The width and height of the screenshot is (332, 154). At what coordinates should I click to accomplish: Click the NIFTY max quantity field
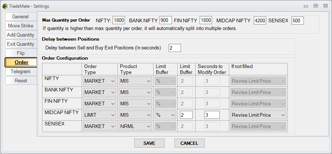point(119,20)
